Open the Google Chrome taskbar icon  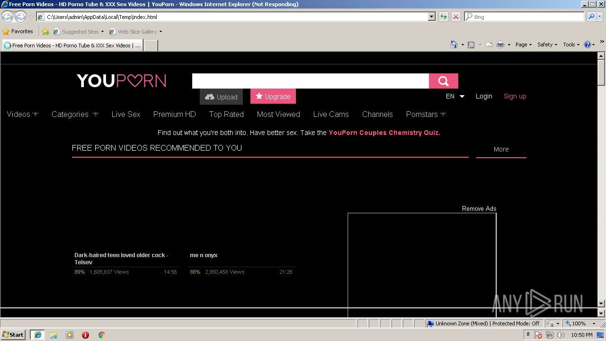click(x=101, y=335)
